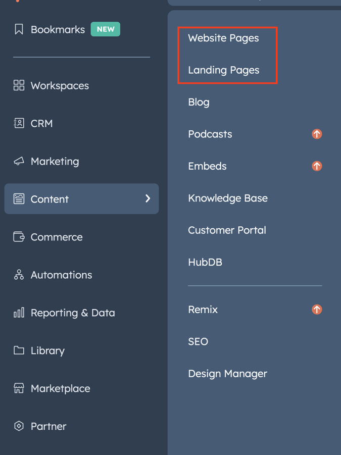Click the upgrade arrow icon beside Remix

[317, 310]
